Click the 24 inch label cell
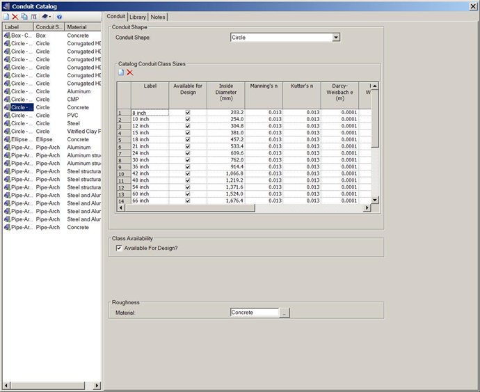The width and height of the screenshot is (480, 392). (150, 153)
